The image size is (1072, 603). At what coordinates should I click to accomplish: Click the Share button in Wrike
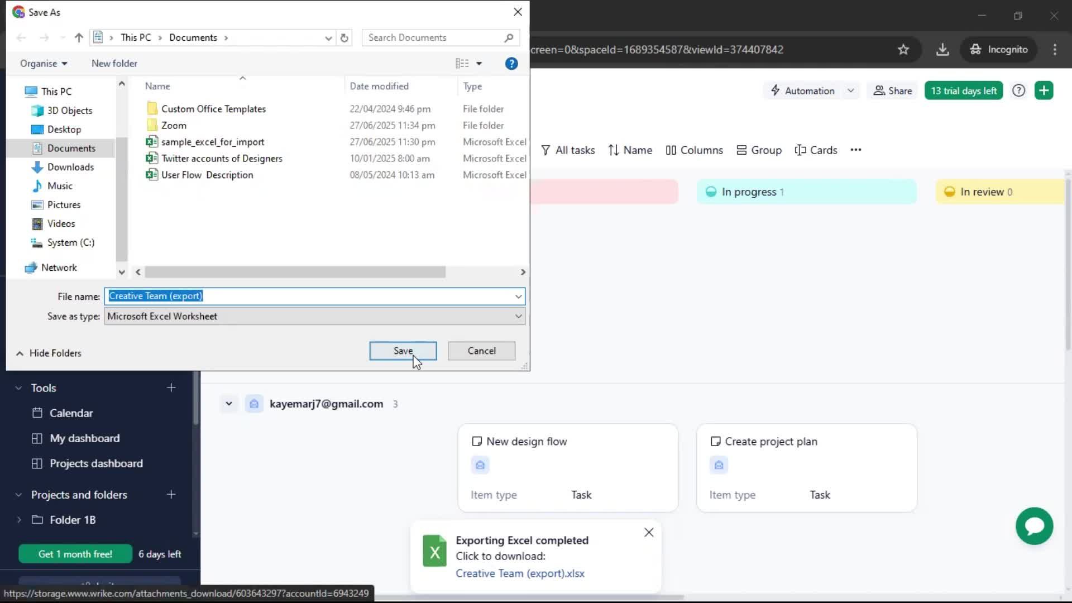point(892,90)
